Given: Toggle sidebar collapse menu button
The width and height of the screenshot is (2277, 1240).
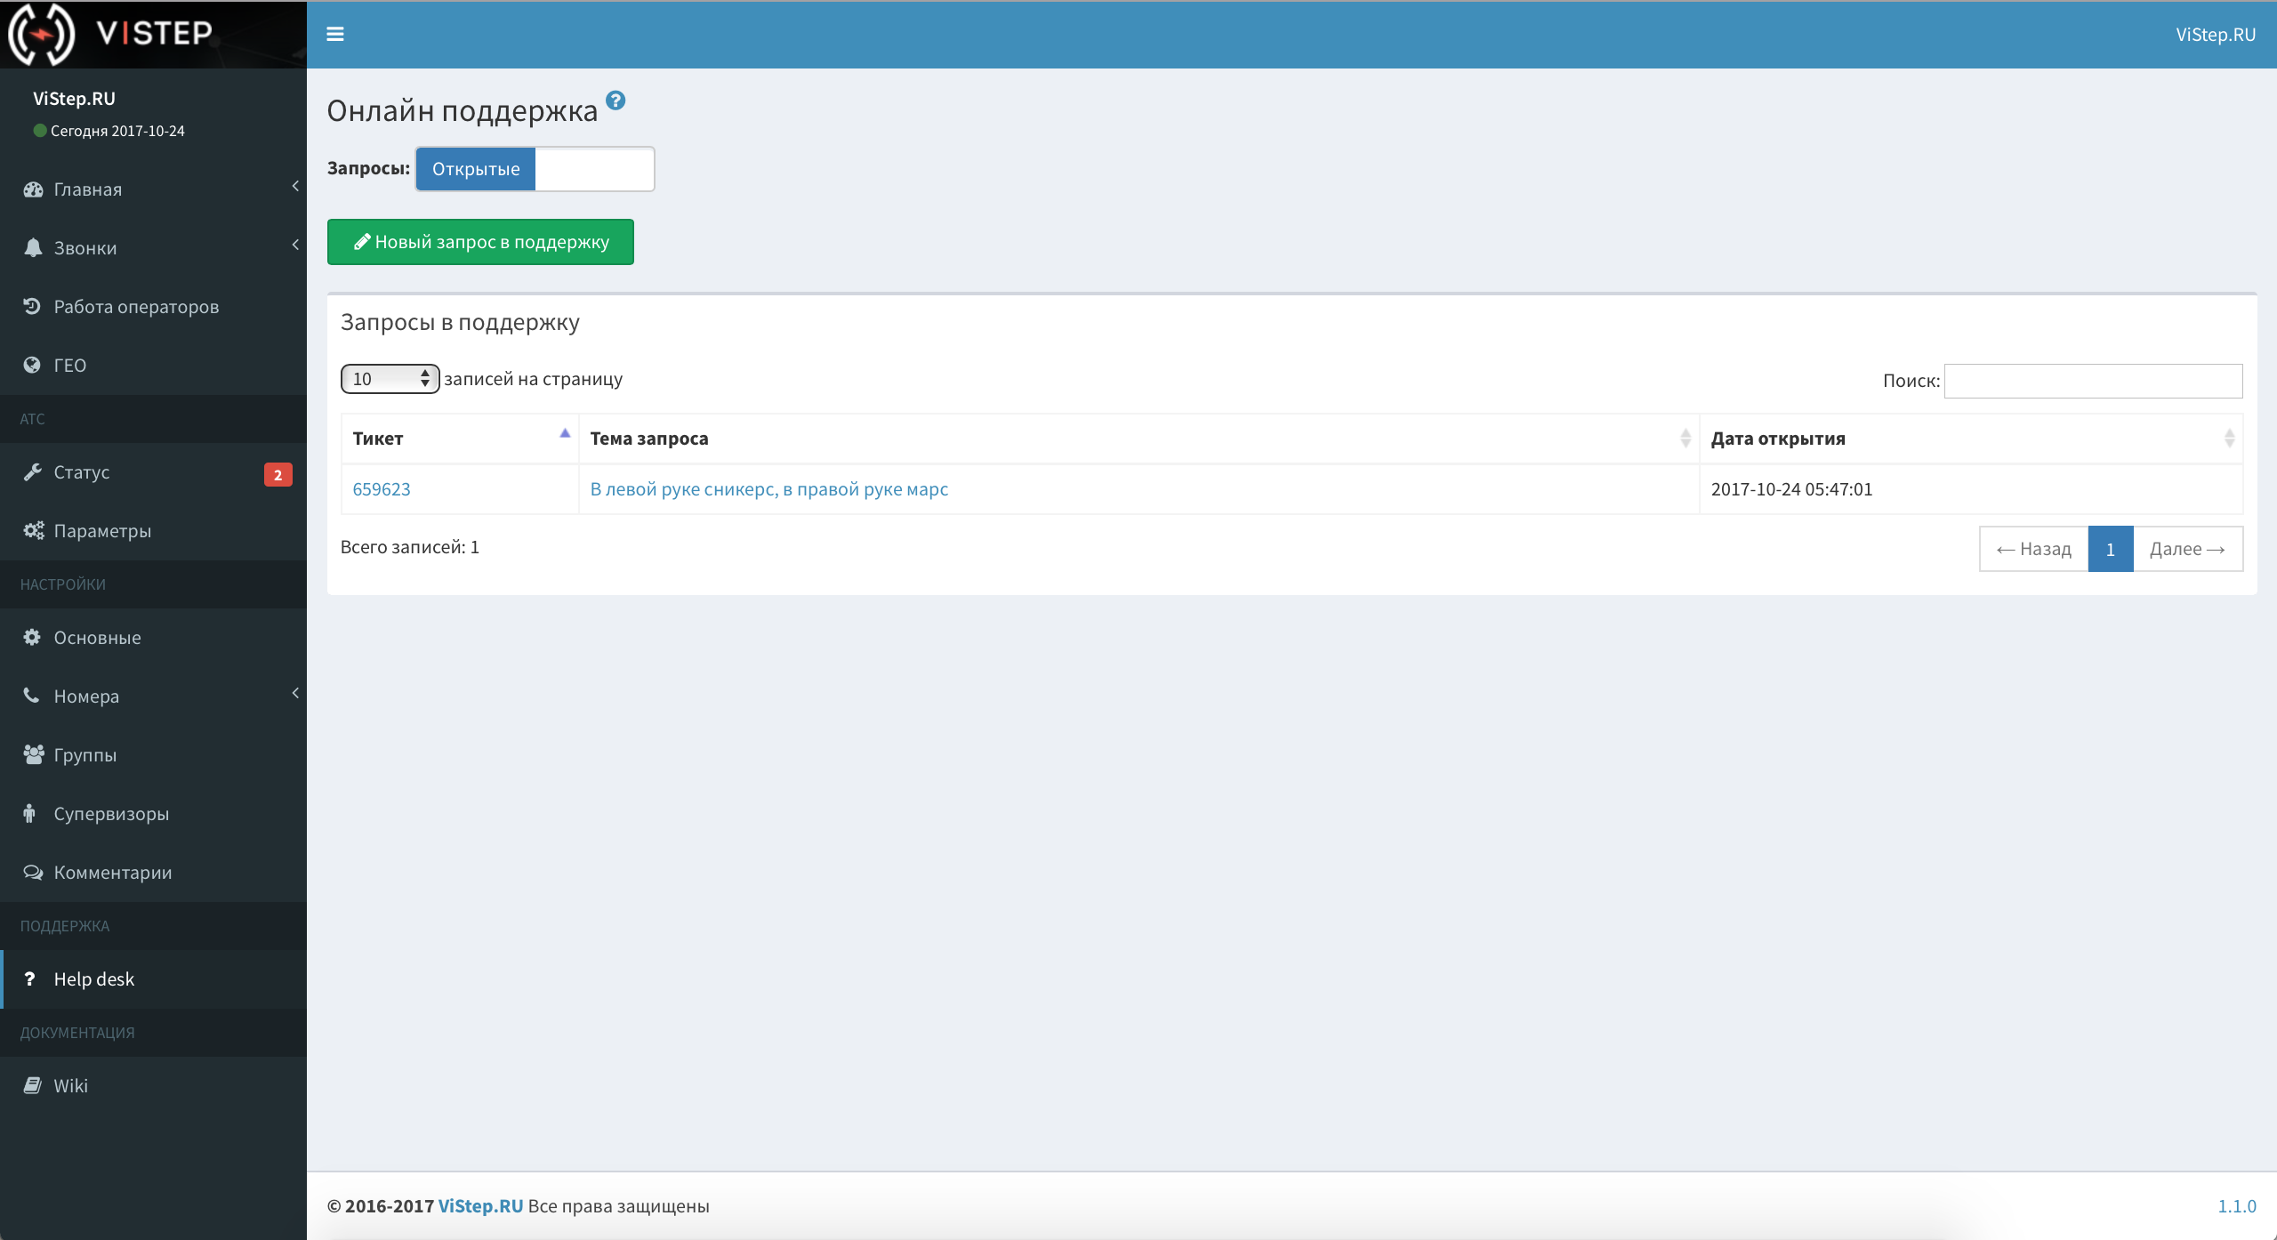Looking at the screenshot, I should click(x=335, y=32).
